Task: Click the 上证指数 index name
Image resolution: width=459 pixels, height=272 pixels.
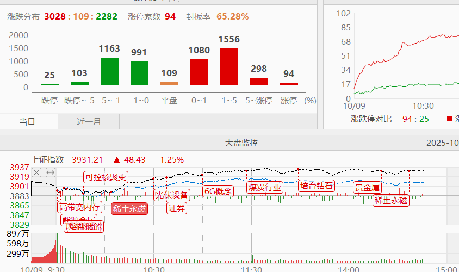Action: coord(47,160)
